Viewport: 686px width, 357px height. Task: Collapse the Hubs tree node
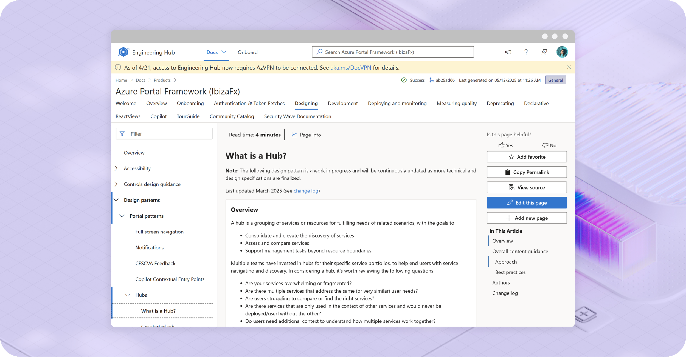tap(128, 295)
